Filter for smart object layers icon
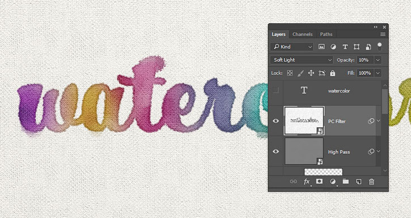 click(x=368, y=47)
